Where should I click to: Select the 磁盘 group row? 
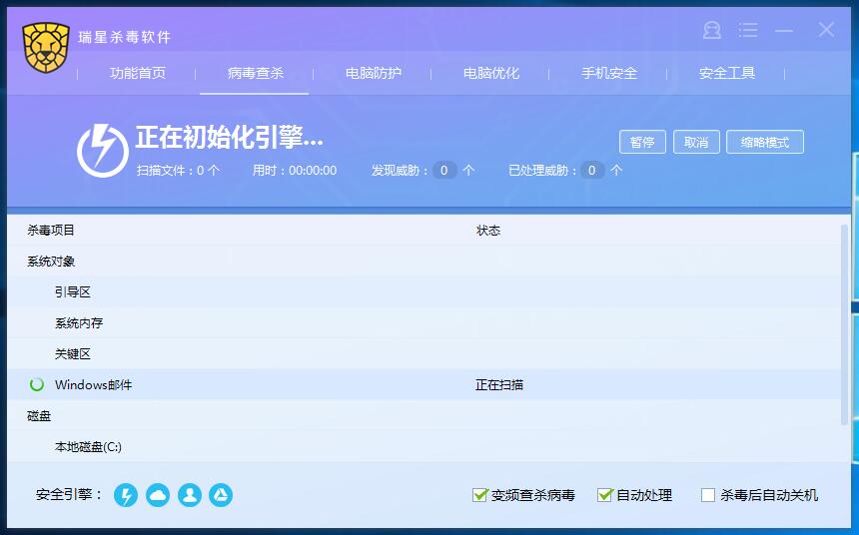(x=424, y=415)
